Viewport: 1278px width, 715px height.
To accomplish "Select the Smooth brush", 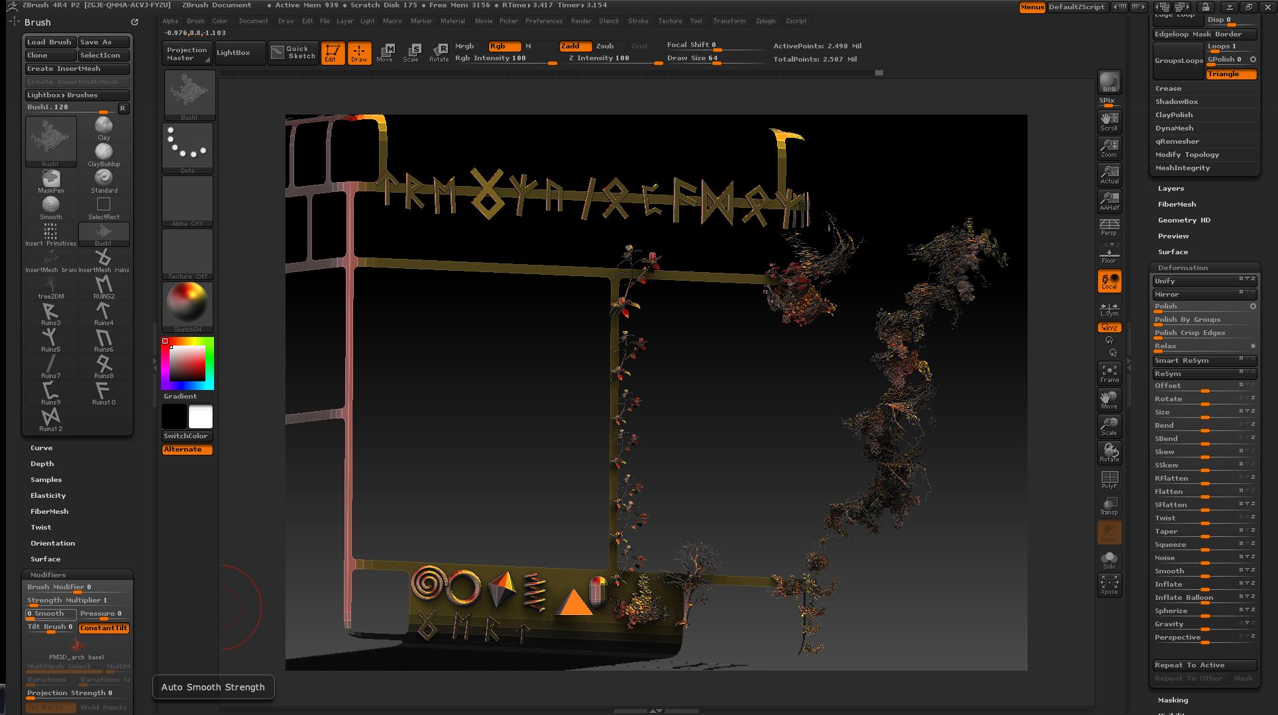I will [x=51, y=207].
